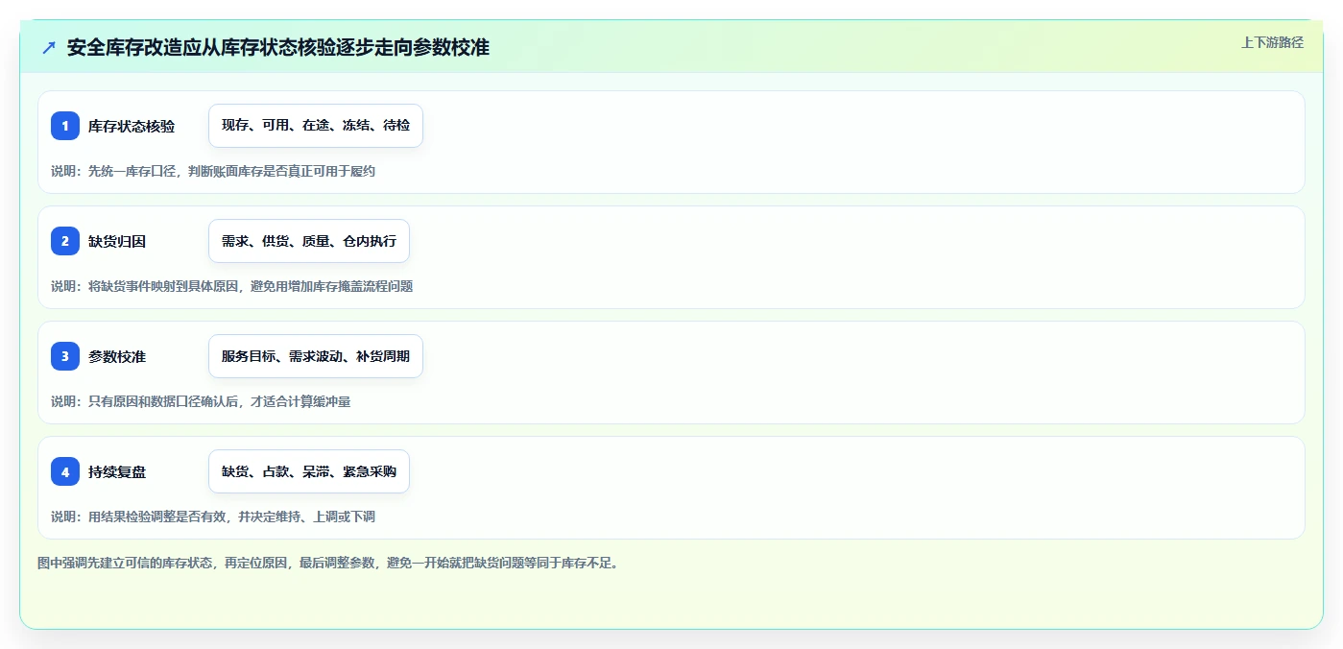Image resolution: width=1343 pixels, height=649 pixels.
Task: Select the 缺货归因 step label
Action: [117, 241]
